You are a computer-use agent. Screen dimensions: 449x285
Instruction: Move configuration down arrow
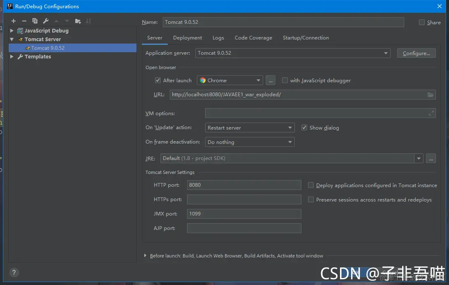[x=67, y=21]
